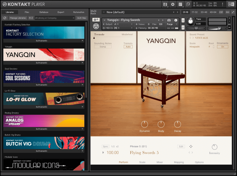Select the Yangqin library thumbnail
The image size is (237, 176).
(44, 55)
